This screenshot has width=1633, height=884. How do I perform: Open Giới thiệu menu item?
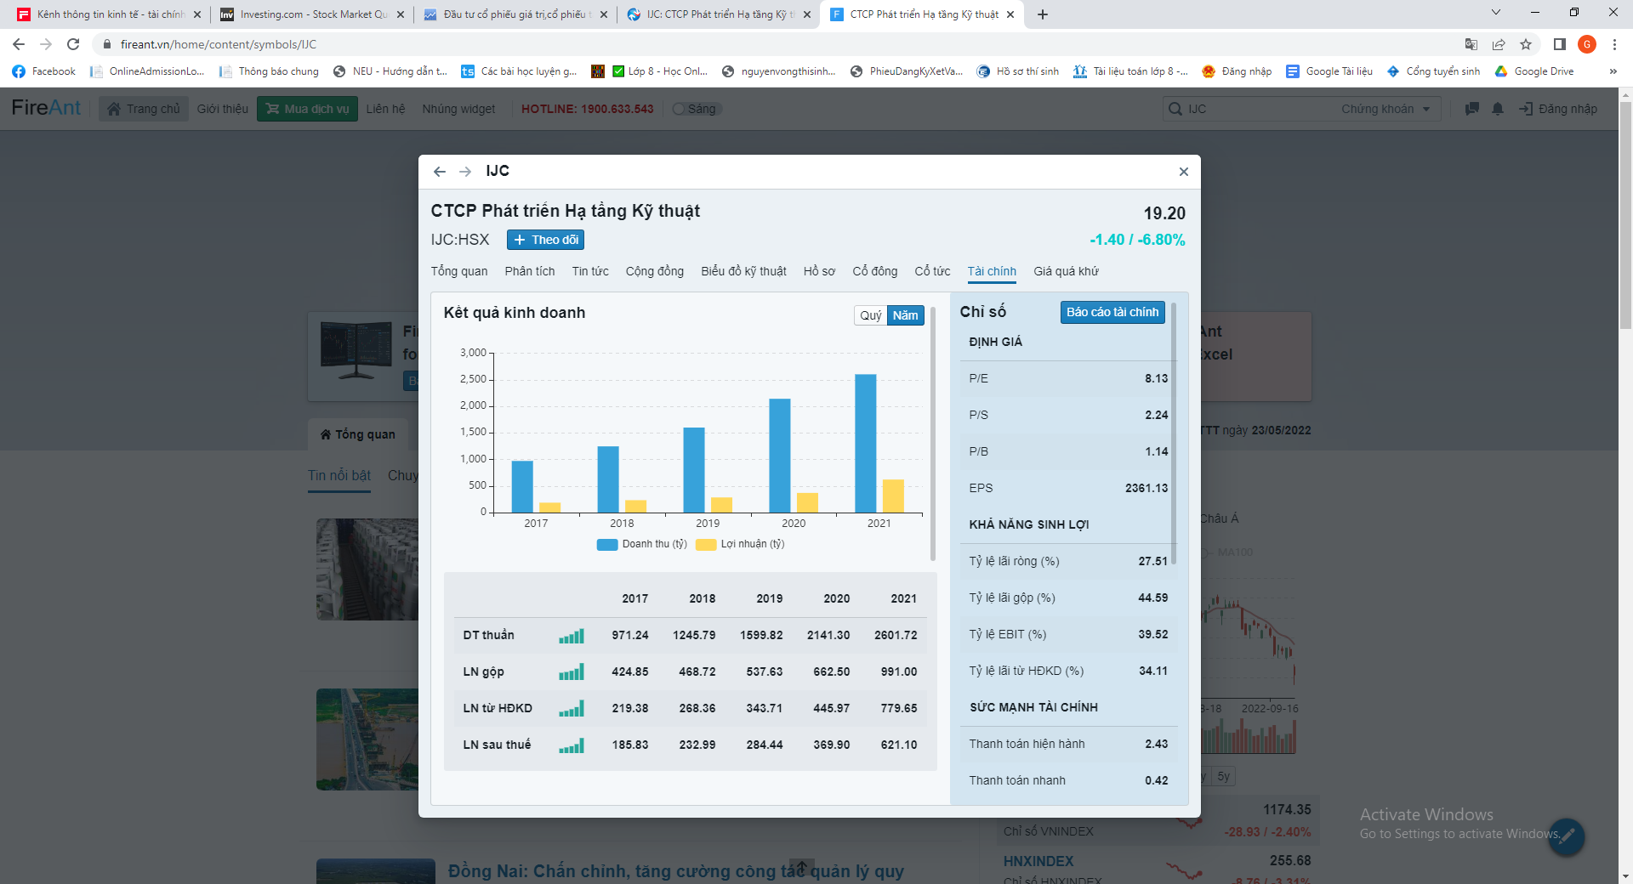223,109
